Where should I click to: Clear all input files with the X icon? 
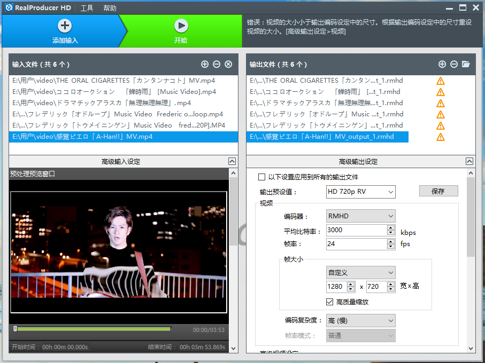228,64
